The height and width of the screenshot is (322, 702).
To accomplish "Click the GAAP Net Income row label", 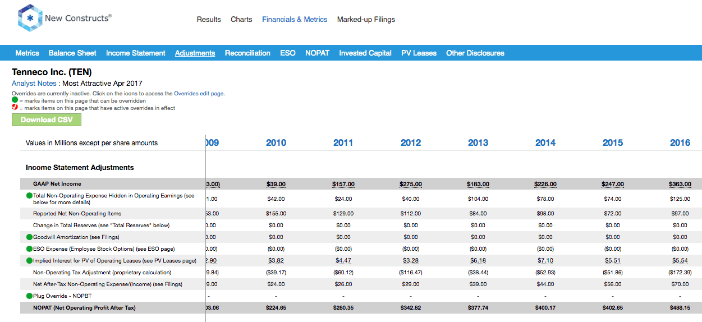I will coord(57,184).
